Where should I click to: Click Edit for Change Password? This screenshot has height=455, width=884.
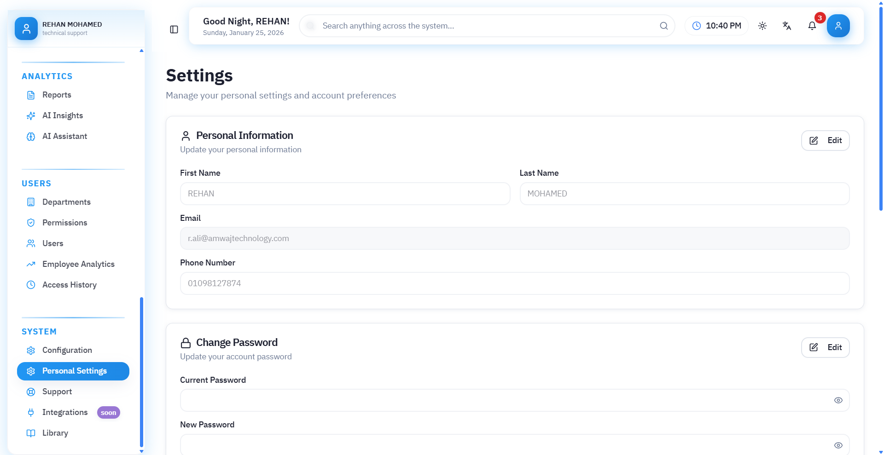click(825, 347)
